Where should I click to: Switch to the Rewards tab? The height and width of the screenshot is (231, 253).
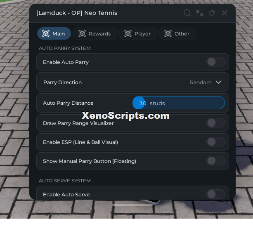point(95,33)
